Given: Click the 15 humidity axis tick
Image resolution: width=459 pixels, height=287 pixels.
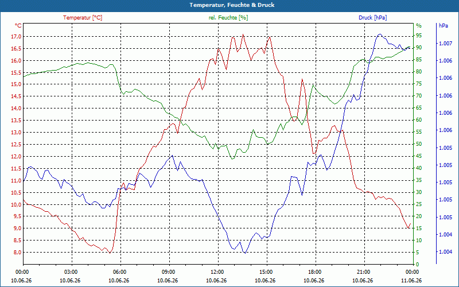Looking at the screenshot, I should pos(419,228).
